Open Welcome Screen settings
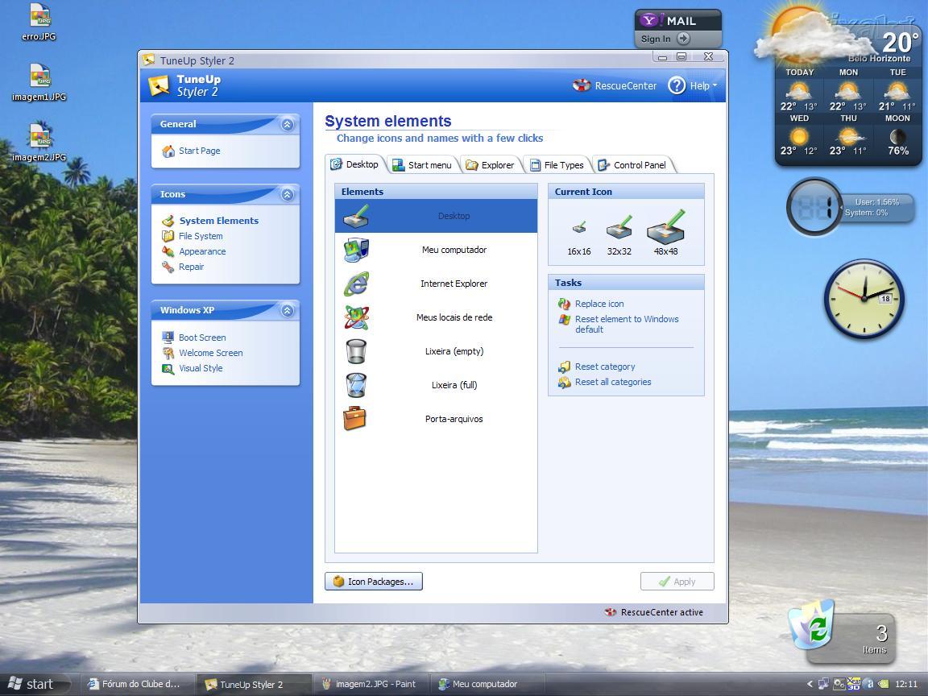Viewport: 928px width, 696px height. pyautogui.click(x=211, y=353)
